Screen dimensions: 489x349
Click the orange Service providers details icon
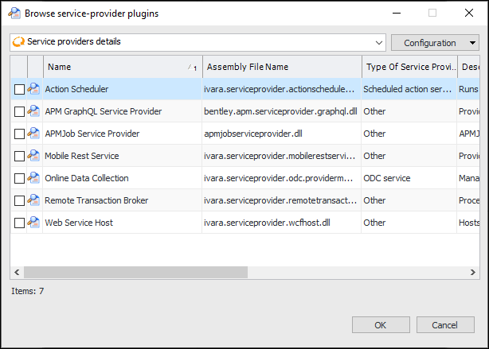point(19,42)
